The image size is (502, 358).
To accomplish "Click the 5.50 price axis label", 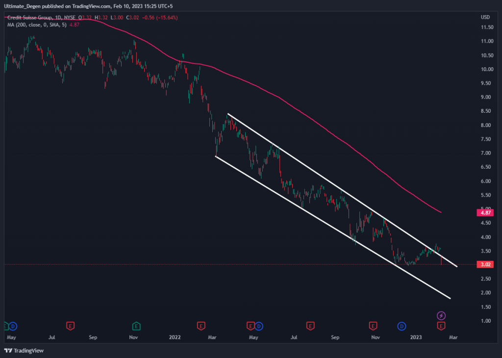I will pyautogui.click(x=486, y=195).
